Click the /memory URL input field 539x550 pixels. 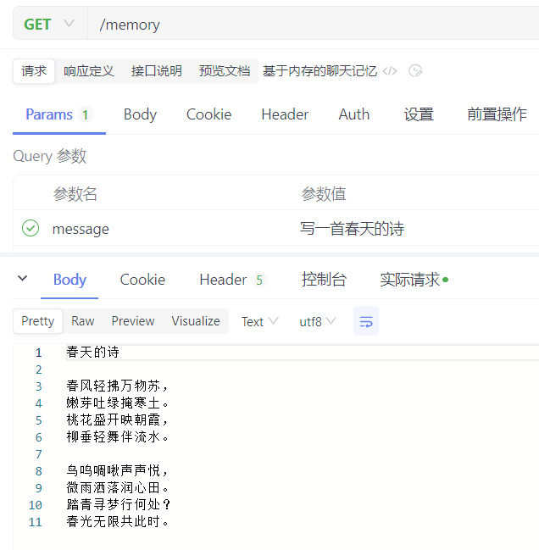tap(313, 25)
